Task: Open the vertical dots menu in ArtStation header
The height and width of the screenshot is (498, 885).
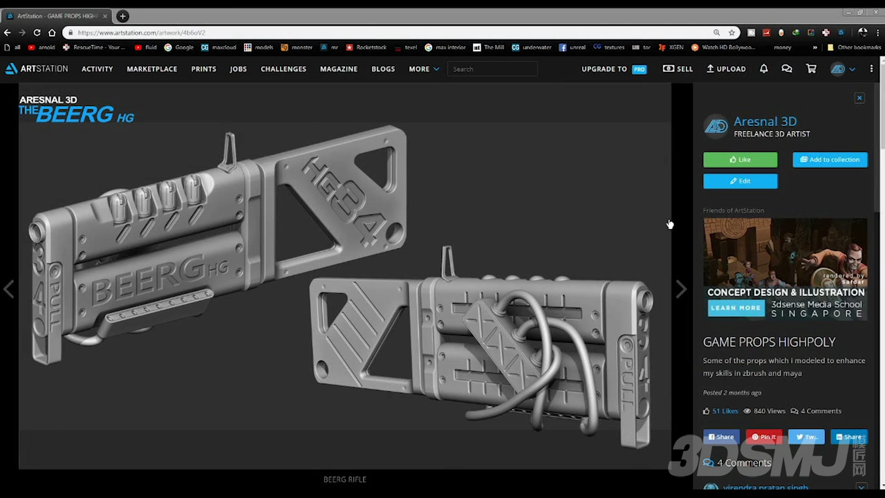Action: [871, 68]
